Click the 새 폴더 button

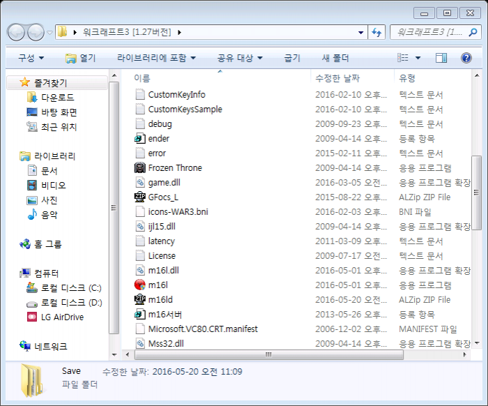pyautogui.click(x=335, y=58)
